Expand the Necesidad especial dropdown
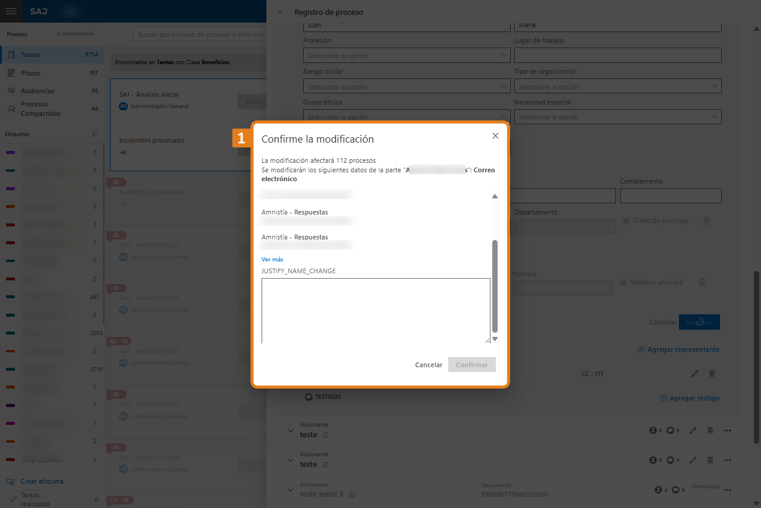 point(617,117)
